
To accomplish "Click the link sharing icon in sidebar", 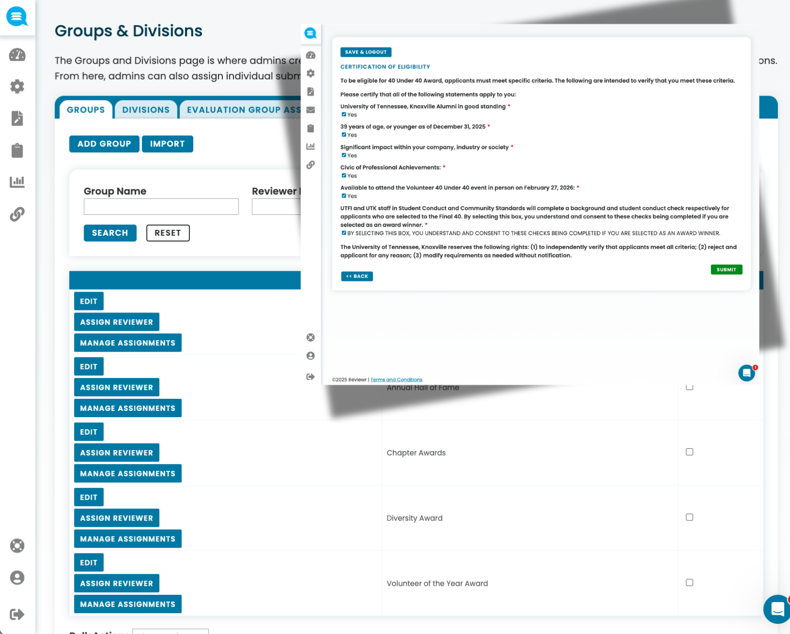I will pyautogui.click(x=17, y=213).
